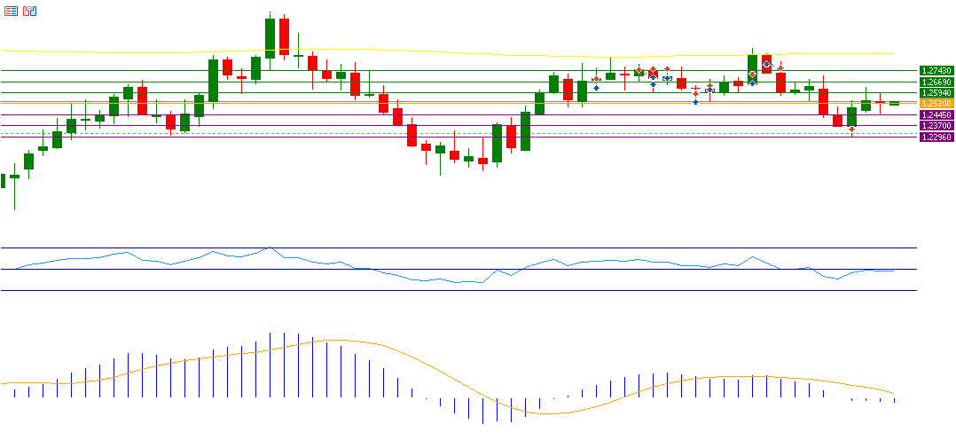Click the purple 1.22960 price label
The image size is (956, 448).
(936, 137)
